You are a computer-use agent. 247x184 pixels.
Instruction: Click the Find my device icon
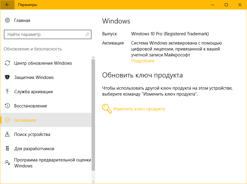(7, 134)
